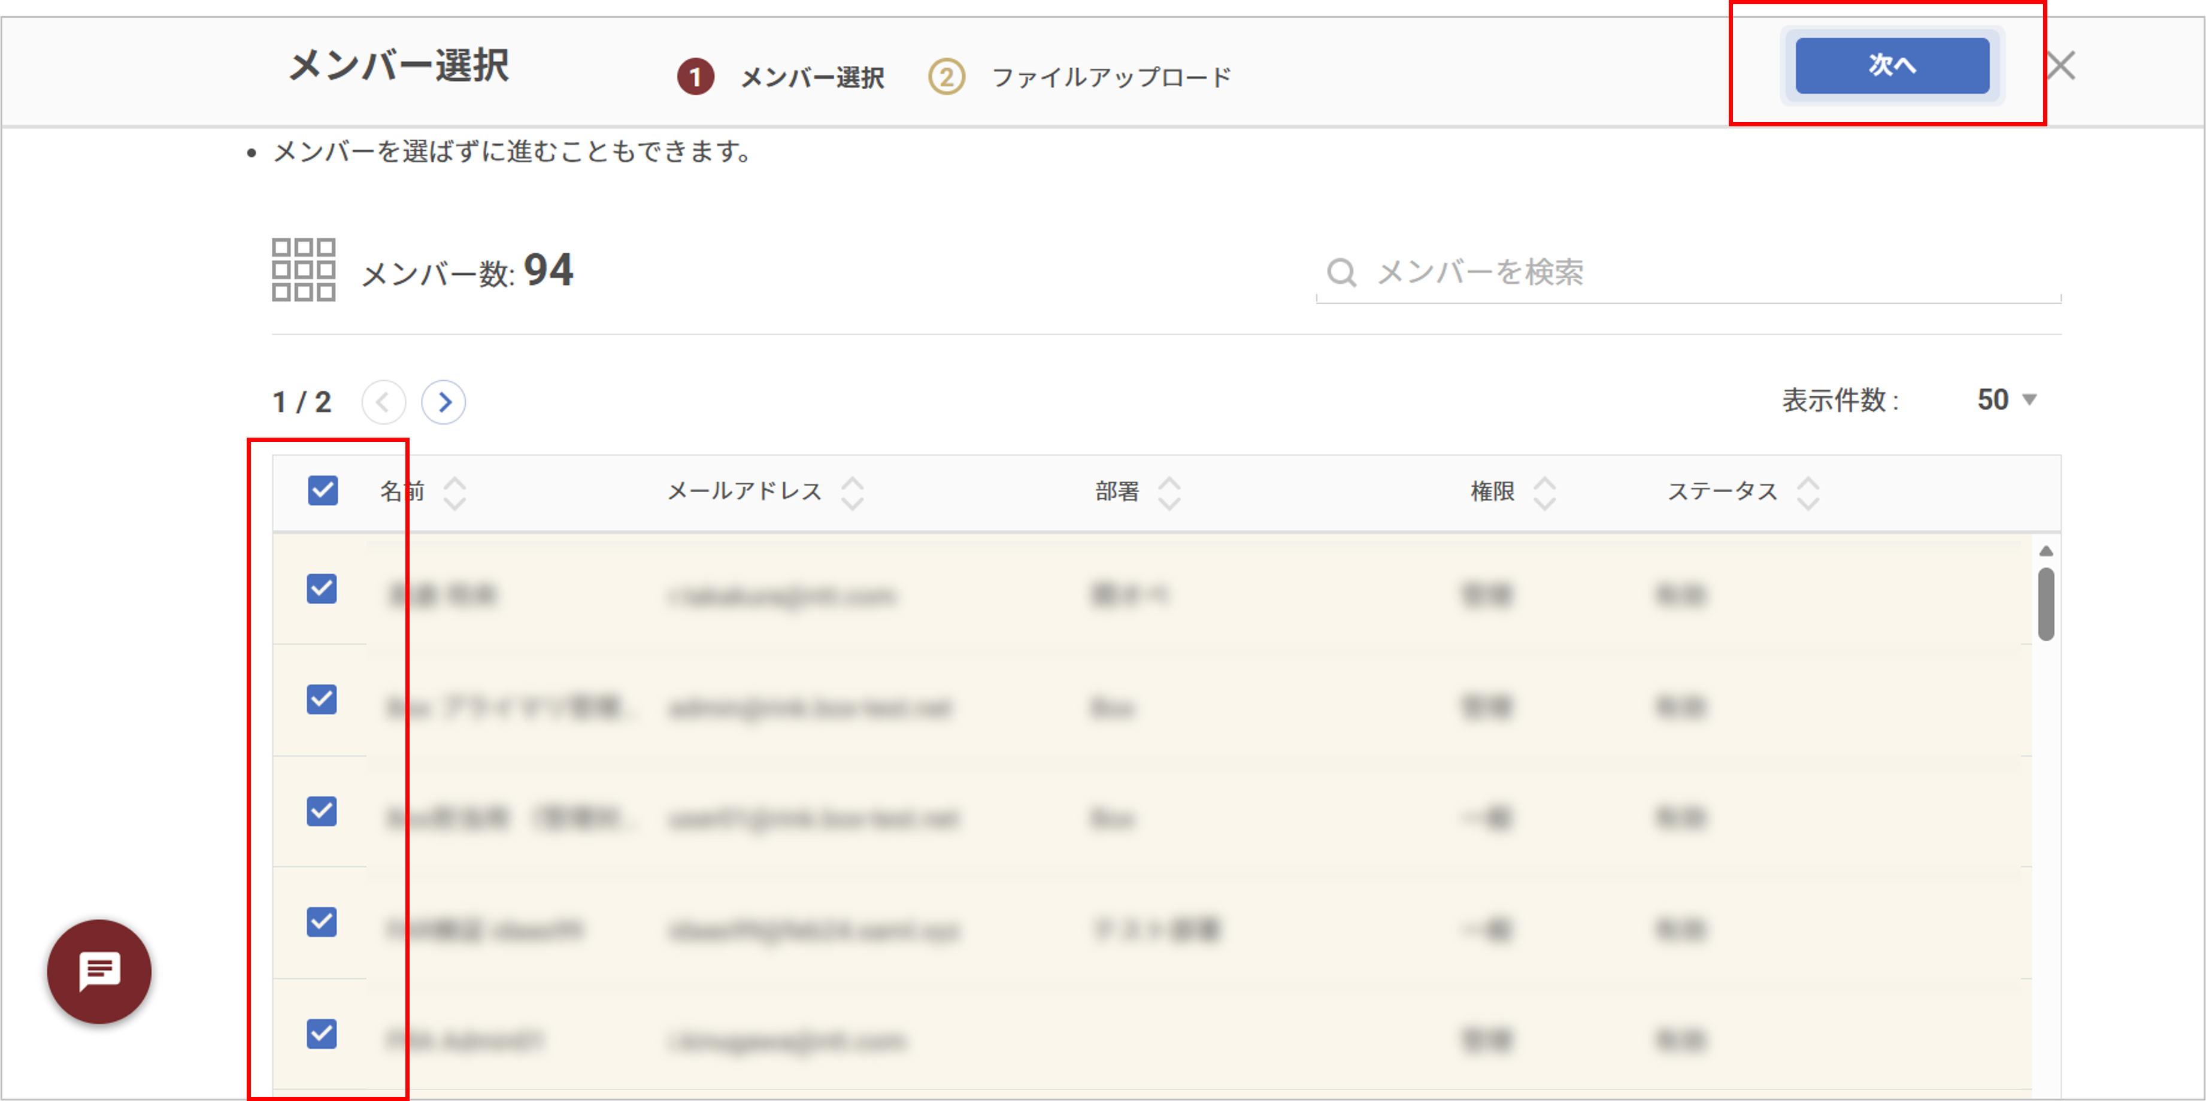The image size is (2206, 1101).
Task: Click the previous page arrow icon
Action: click(384, 402)
